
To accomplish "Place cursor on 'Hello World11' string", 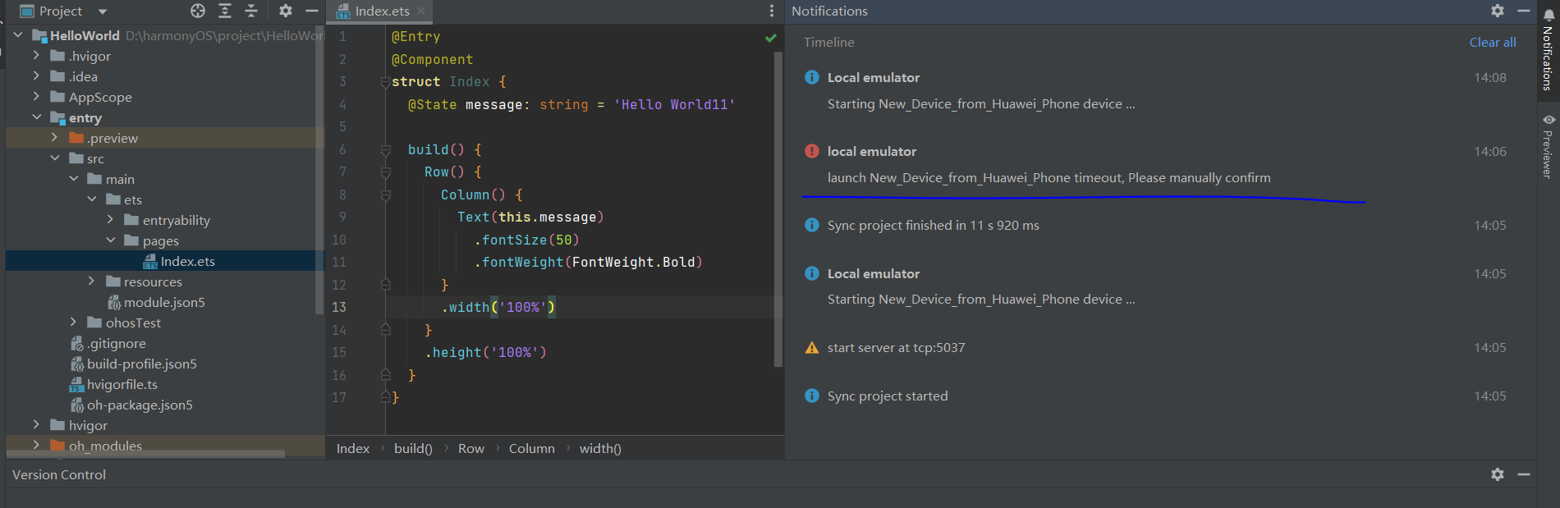I will point(674,104).
